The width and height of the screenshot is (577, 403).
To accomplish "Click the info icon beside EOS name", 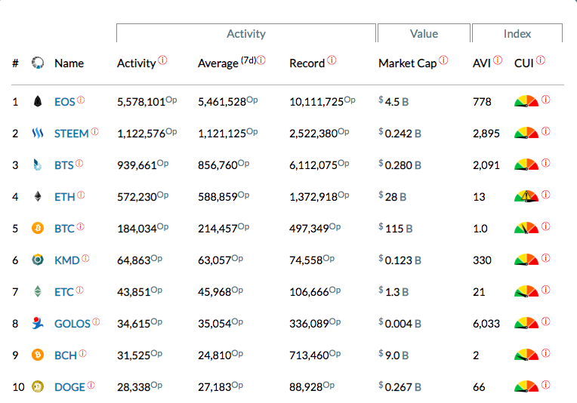I will [x=81, y=100].
